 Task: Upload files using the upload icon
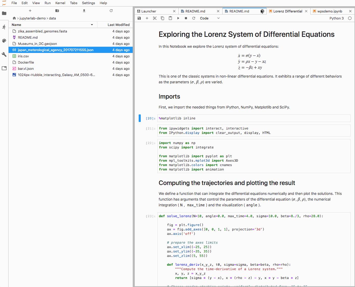click(x=84, y=11)
